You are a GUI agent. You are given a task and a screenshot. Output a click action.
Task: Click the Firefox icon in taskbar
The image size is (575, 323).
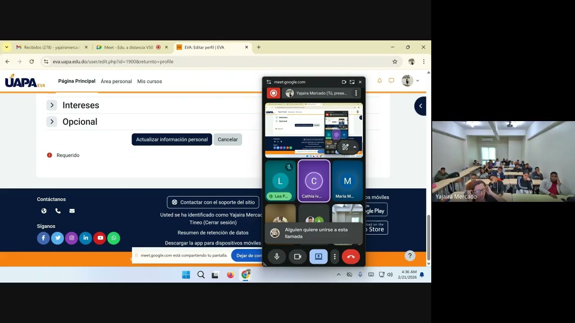(x=230, y=275)
